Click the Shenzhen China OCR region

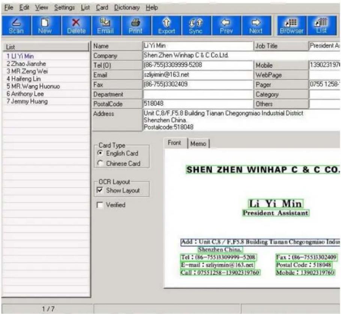(x=220, y=249)
